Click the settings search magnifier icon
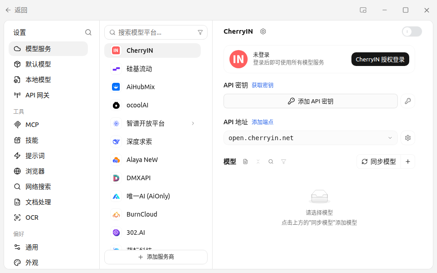The image size is (437, 273). 88,32
